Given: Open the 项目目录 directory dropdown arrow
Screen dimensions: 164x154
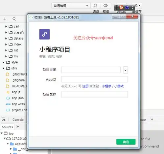Looking at the screenshot, I should click(126, 70).
